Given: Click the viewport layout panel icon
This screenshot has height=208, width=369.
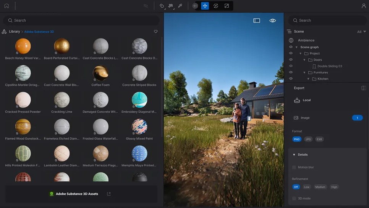Looking at the screenshot, I should coord(257,21).
